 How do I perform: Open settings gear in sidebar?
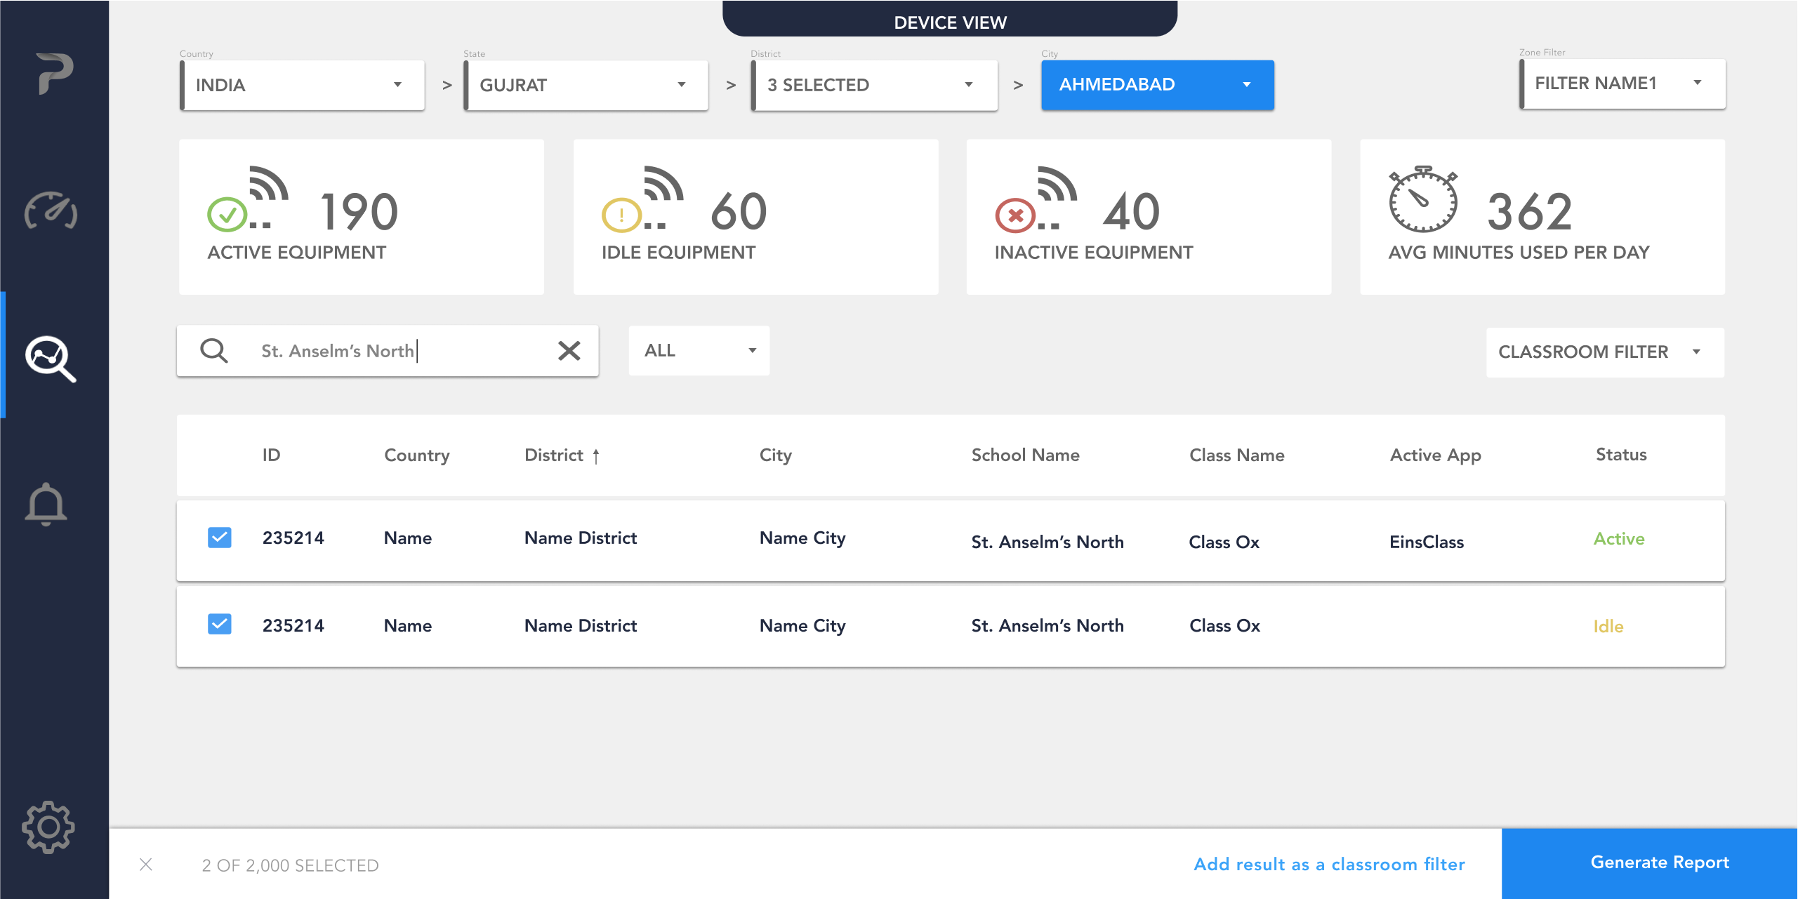pos(48,827)
